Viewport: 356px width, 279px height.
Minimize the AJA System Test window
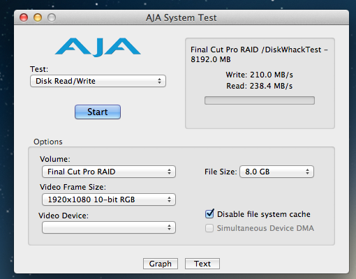[x=38, y=17]
